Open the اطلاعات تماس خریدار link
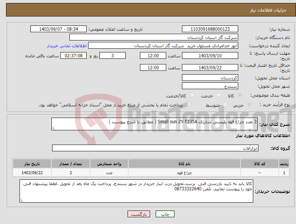 coord(67,46)
